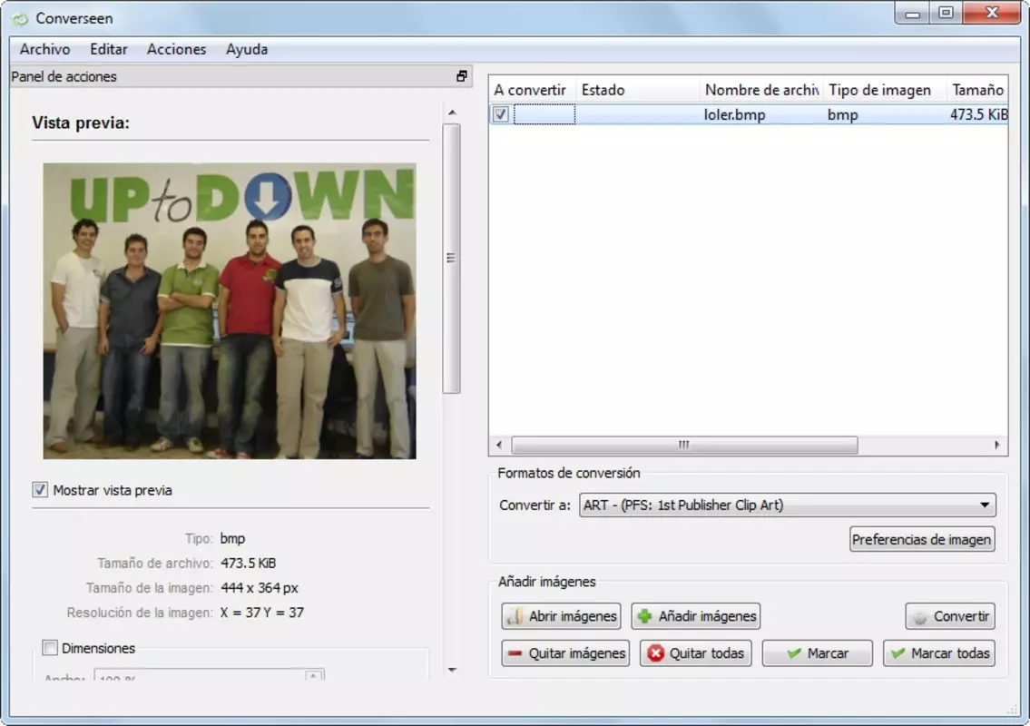The width and height of the screenshot is (1030, 726).
Task: Click the red minus icon on Quitar imágenes
Action: (x=515, y=653)
